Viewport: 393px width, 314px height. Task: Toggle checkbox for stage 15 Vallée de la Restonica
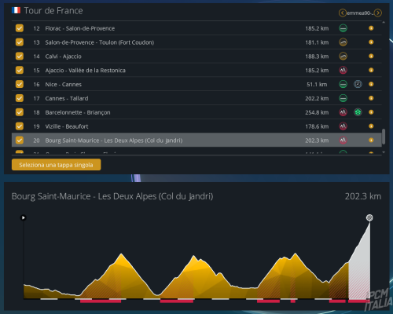(x=20, y=70)
